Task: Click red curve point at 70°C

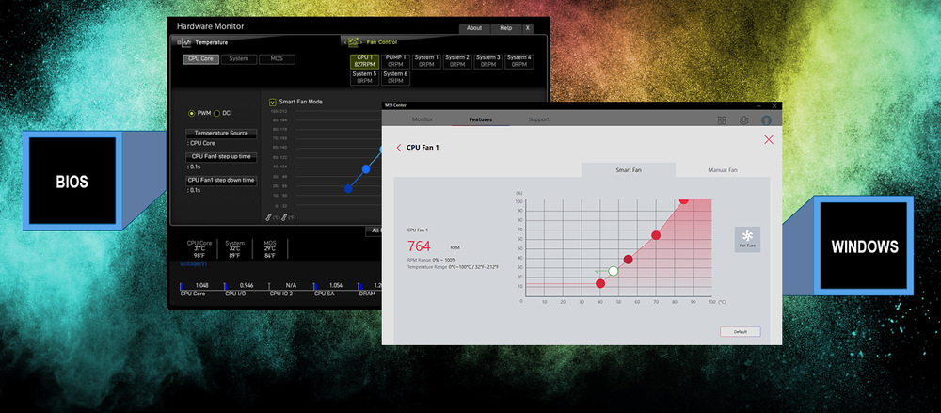Action: click(656, 235)
